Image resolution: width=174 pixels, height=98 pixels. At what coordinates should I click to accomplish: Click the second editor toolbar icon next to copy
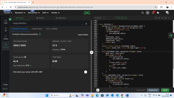coord(159,18)
